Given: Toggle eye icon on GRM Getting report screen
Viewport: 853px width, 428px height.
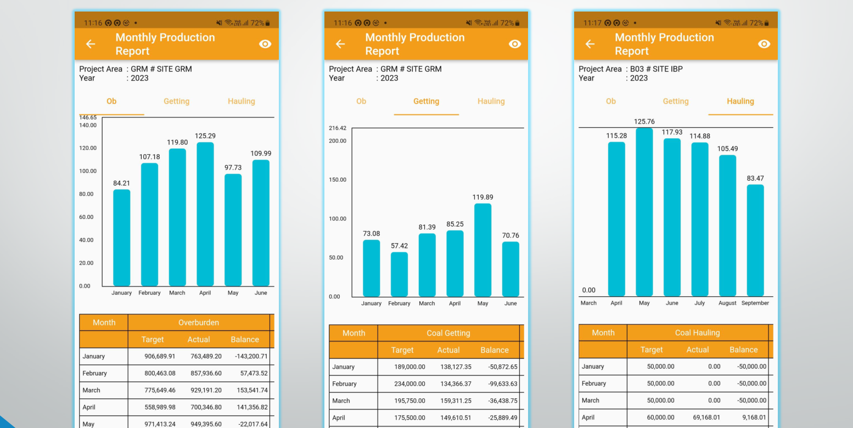Looking at the screenshot, I should [x=515, y=44].
